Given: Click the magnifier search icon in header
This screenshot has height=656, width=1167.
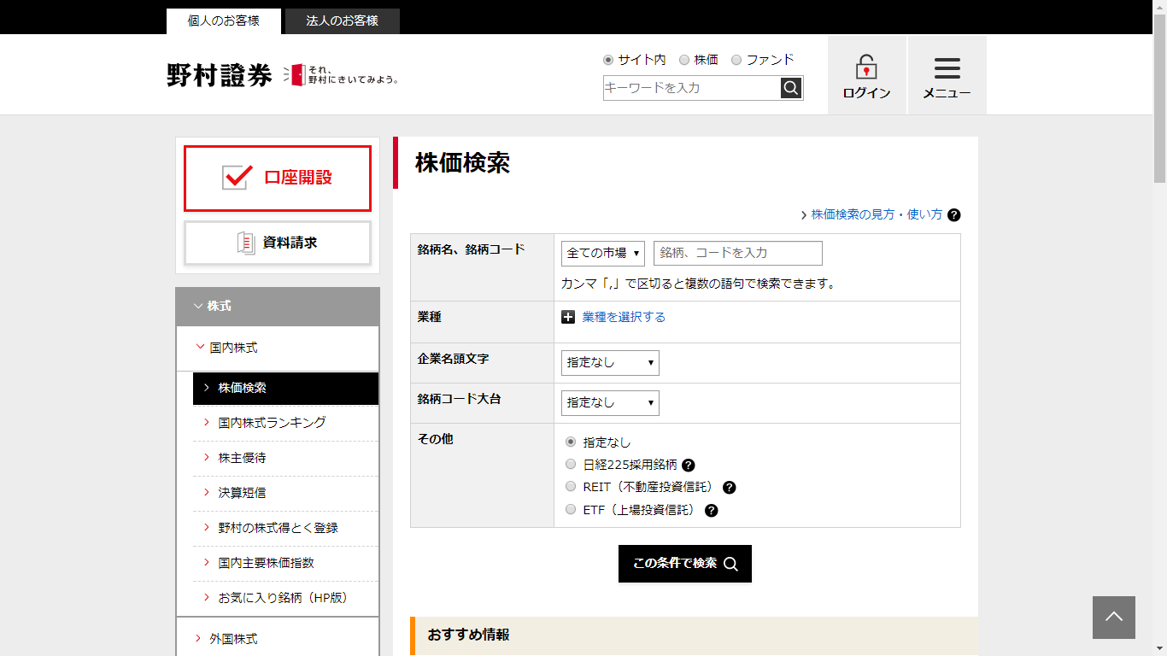Looking at the screenshot, I should (x=791, y=88).
